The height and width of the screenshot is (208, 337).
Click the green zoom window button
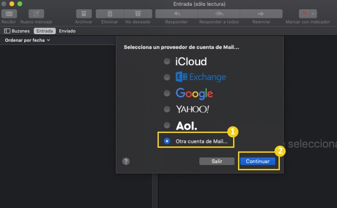(x=20, y=4)
